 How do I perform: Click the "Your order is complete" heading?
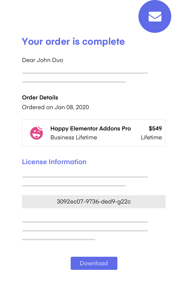[73, 42]
